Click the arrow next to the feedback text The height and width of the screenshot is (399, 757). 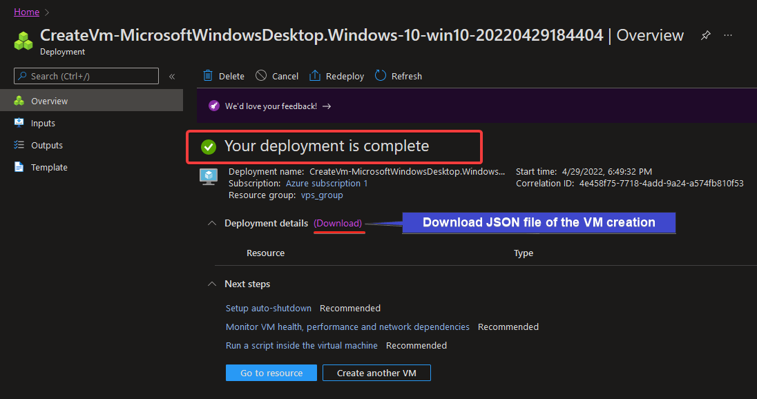point(327,106)
